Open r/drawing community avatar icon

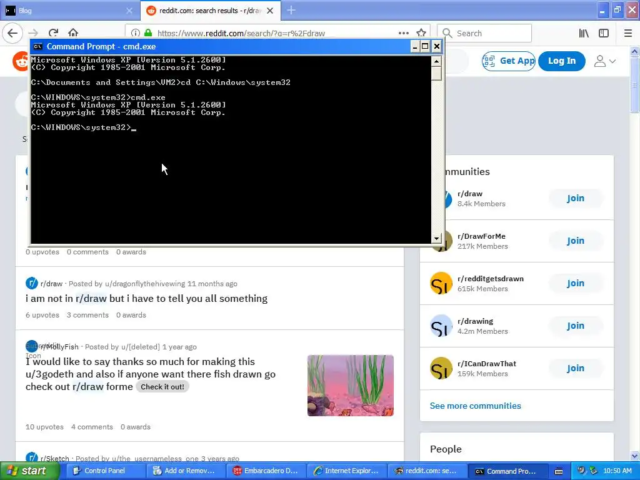click(x=441, y=326)
